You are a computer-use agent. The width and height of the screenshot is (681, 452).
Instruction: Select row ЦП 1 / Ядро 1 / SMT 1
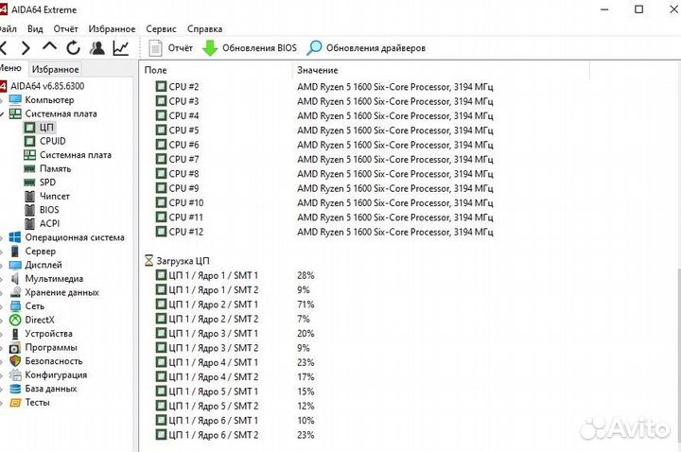point(235,275)
